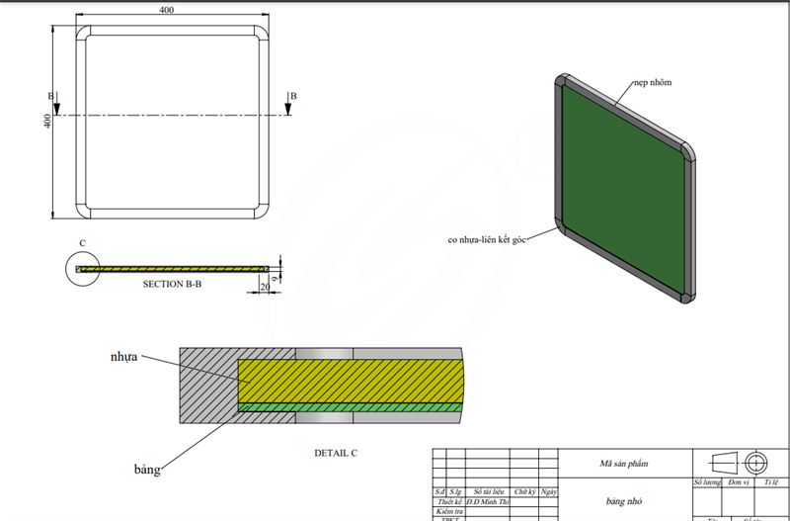
Task: Click the '9' thickness dimension
Action: pyautogui.click(x=275, y=278)
